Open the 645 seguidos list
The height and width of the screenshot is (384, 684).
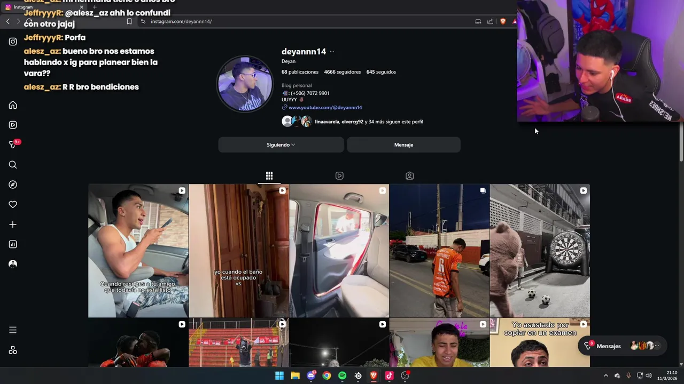(381, 72)
